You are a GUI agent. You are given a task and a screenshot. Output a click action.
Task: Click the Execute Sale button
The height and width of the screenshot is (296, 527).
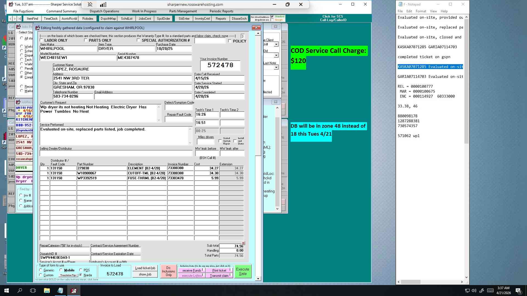click(x=243, y=271)
